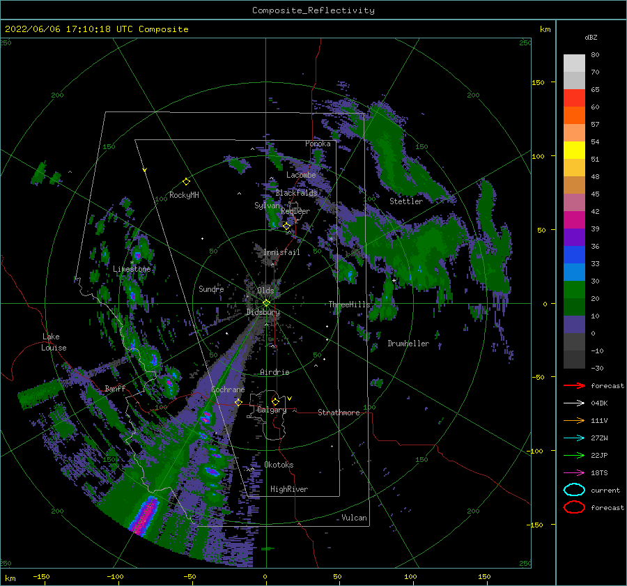The image size is (627, 586).
Task: Click the ThreeHills town label
Action: point(349,304)
